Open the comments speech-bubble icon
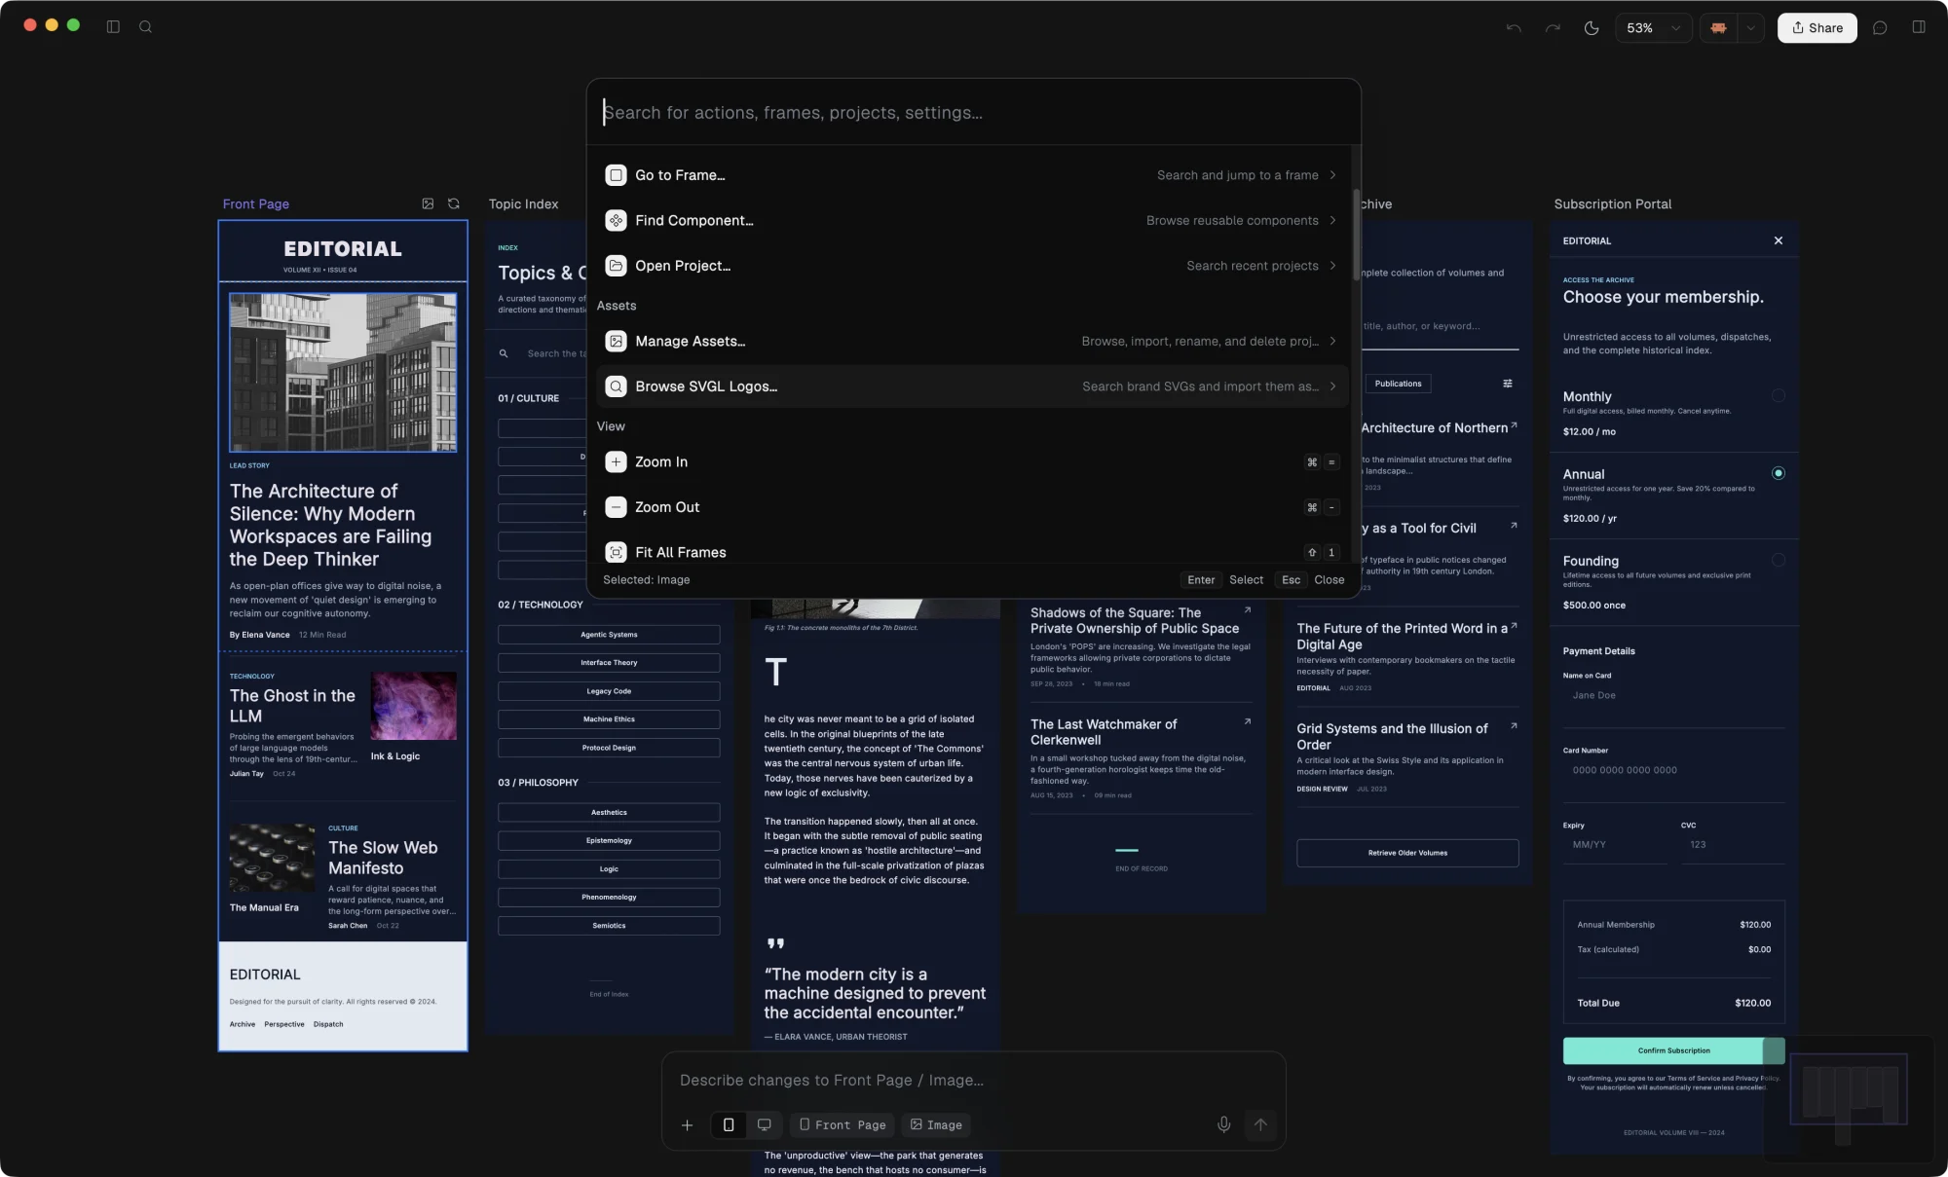1948x1177 pixels. tap(1880, 28)
